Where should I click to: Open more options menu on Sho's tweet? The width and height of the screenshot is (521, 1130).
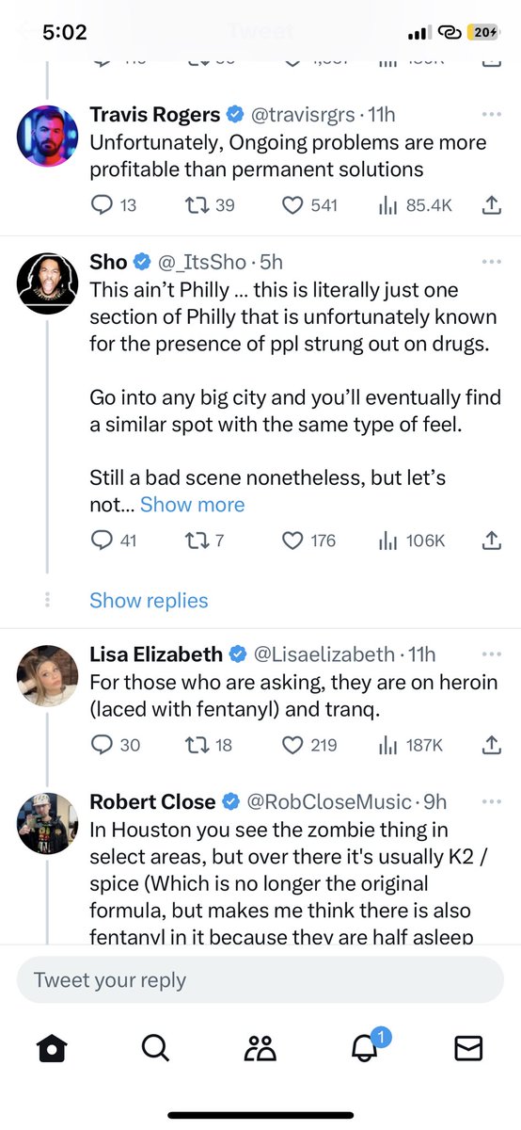491,261
